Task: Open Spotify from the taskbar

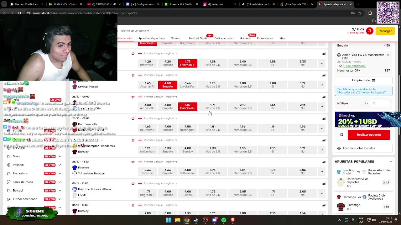Action: point(224,220)
